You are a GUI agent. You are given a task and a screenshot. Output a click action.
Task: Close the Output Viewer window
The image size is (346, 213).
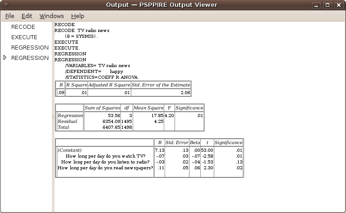coord(339,5)
